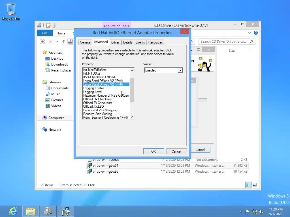Switch to the Details tab
The height and width of the screenshot is (217, 290).
pyautogui.click(x=128, y=42)
